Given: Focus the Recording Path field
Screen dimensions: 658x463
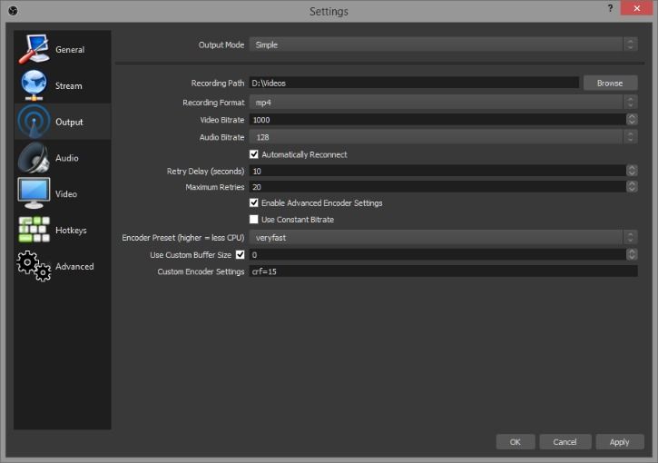Looking at the screenshot, I should point(414,84).
